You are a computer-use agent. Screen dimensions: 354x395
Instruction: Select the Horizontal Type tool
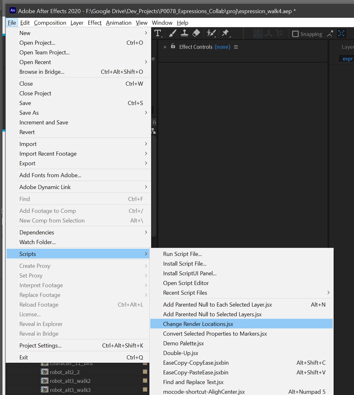point(158,33)
